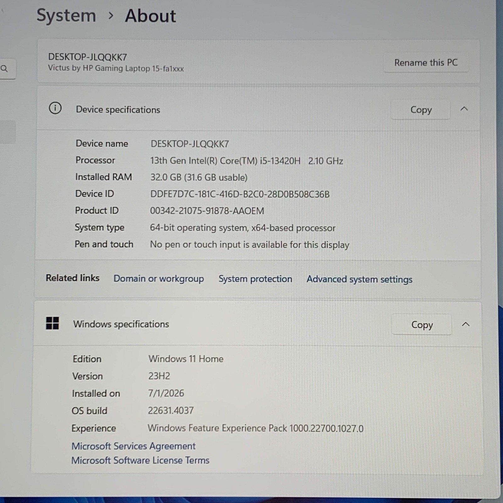503x503 pixels.
Task: Click the System type label
Action: point(99,227)
